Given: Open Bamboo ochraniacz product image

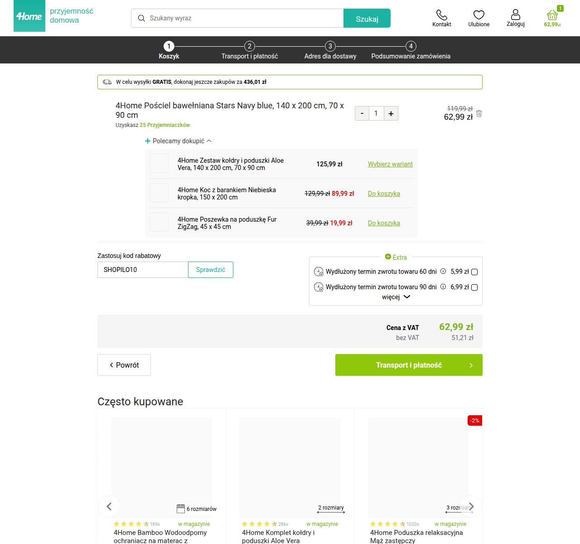Looking at the screenshot, I should click(x=162, y=468).
